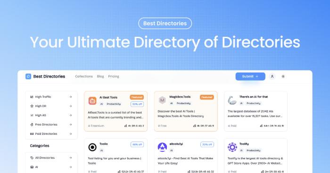Open Paid Directories arrow
Screen dimensions: 330x173
point(71,134)
